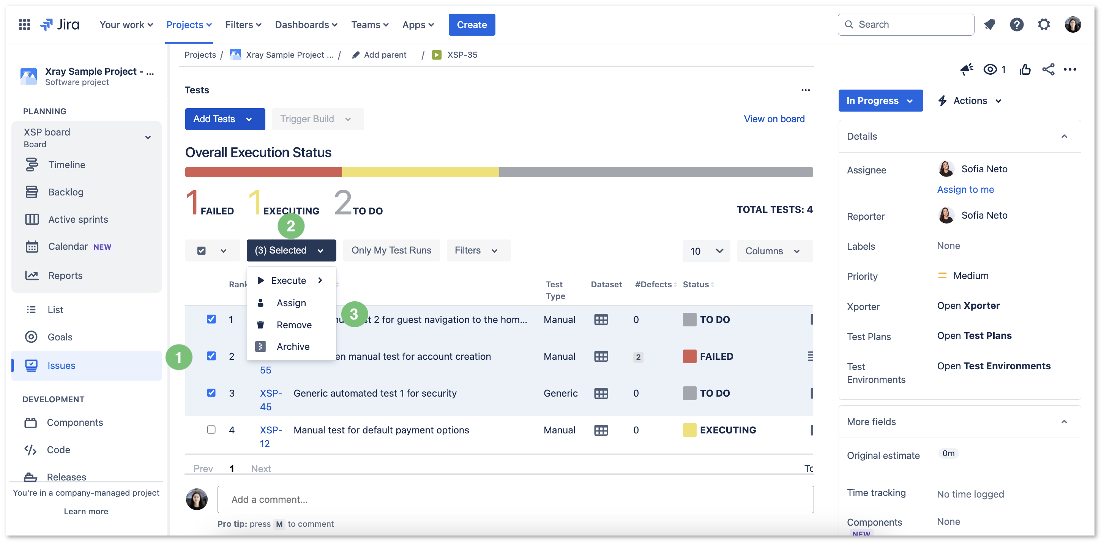Open the dataset icon for the FAILED row
This screenshot has height=545, width=1104.
coord(601,356)
